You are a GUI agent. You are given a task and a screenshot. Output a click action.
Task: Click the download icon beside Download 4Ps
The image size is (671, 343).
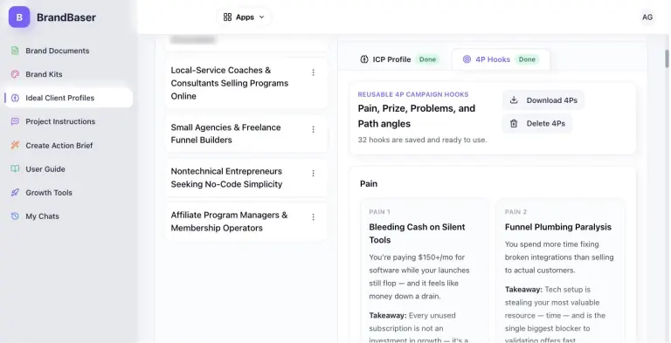pyautogui.click(x=514, y=100)
